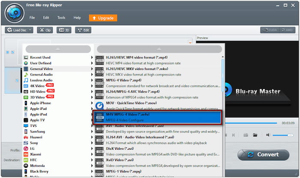Choose H.265/HEVC MKV video format
This screenshot has height=178, width=300.
tap(158, 72)
